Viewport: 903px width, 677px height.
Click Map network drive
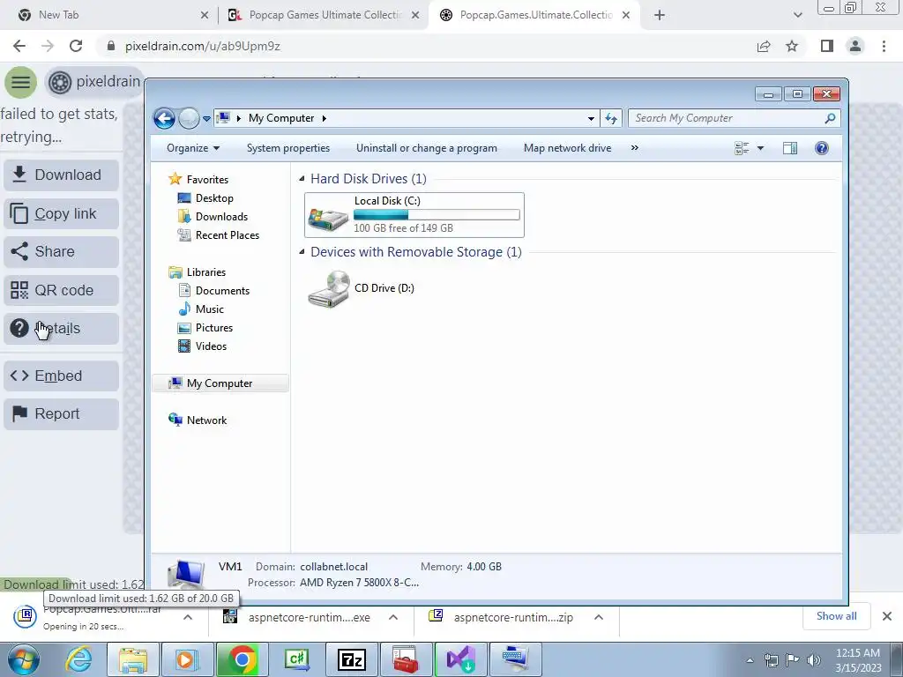(567, 148)
